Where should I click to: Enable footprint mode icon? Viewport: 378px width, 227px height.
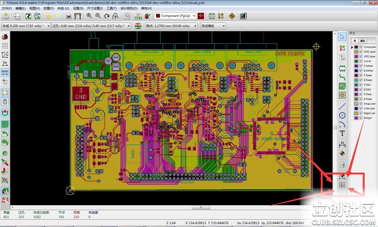coord(212,16)
